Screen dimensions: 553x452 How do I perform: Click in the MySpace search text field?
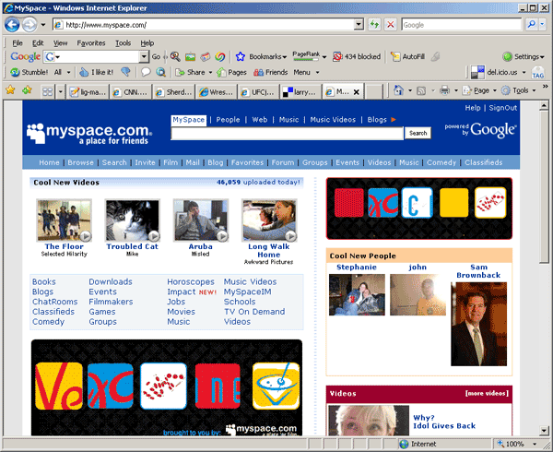pos(287,134)
